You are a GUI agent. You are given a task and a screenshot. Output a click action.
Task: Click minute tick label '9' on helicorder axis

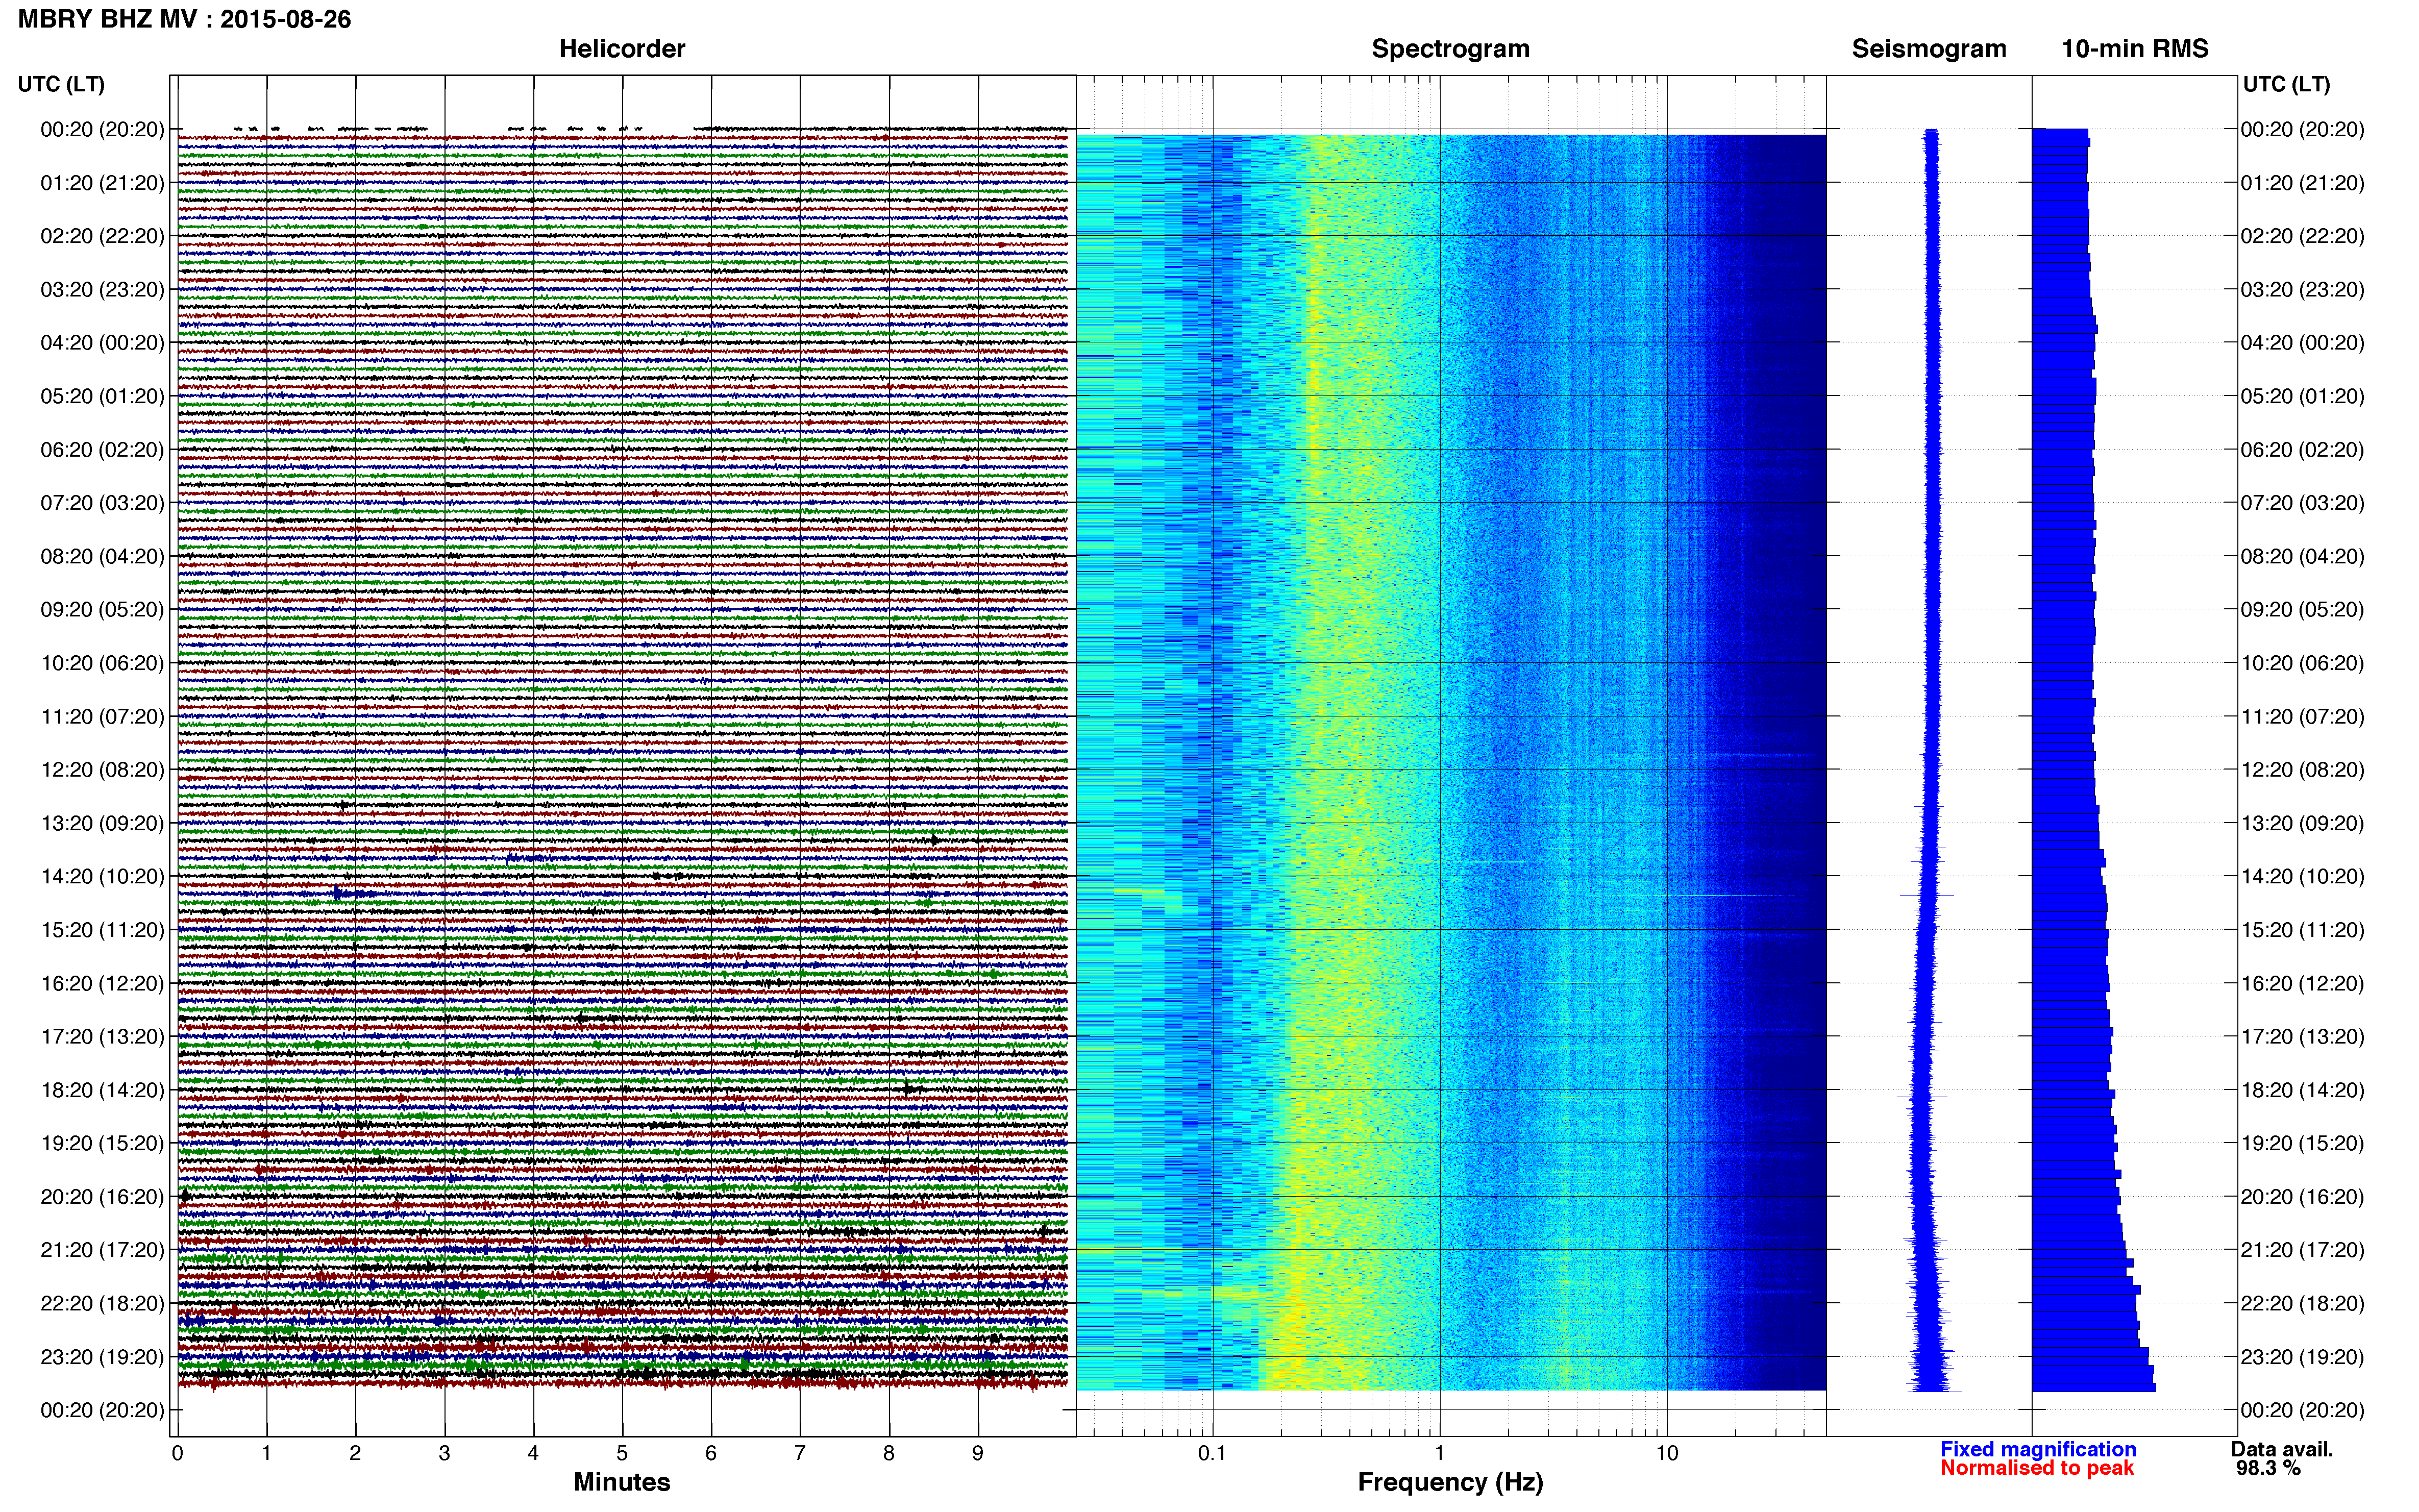click(x=978, y=1453)
